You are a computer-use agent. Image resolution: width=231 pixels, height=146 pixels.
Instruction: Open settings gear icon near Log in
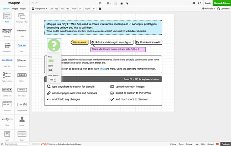[x=194, y=3]
